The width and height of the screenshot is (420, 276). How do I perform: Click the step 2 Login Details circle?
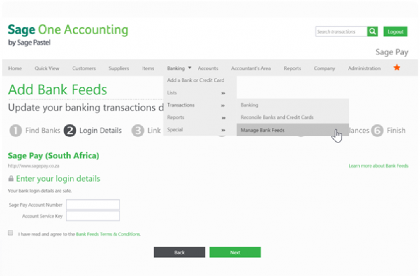click(69, 131)
